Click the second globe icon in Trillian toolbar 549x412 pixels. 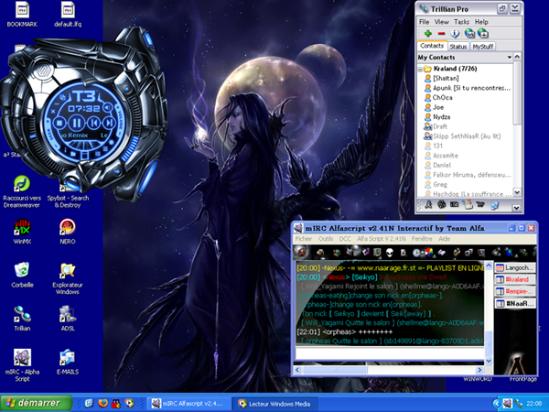tap(483, 34)
